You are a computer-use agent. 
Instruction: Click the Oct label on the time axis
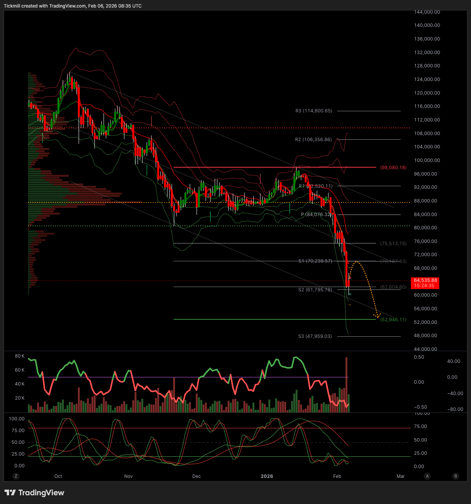point(58,476)
